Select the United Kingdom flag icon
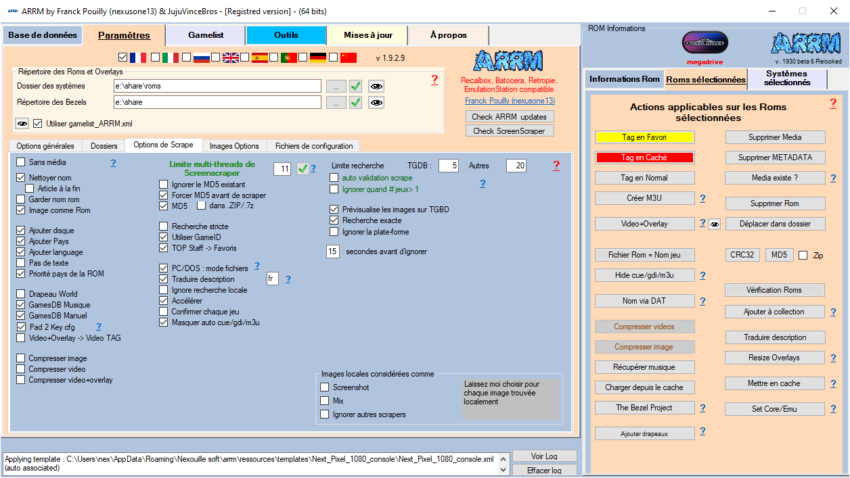 click(x=231, y=57)
